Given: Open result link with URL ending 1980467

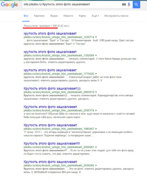Looking at the screenshot, I should click(50, 125).
